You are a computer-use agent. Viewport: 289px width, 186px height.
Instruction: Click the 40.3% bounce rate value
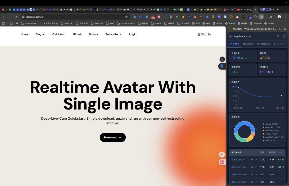265,58
